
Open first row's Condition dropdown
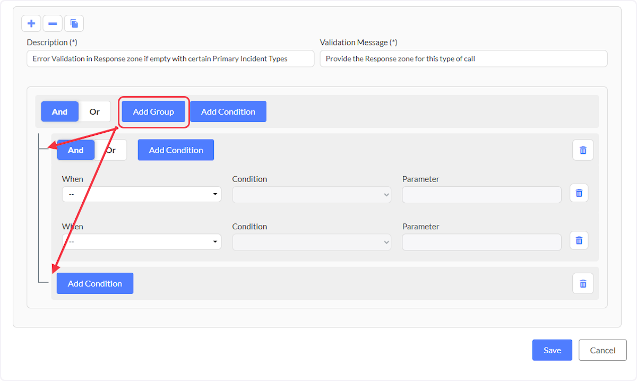[312, 194]
